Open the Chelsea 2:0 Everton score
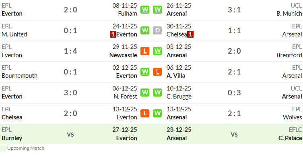The width and height of the screenshot is (303, 157). tap(70, 113)
